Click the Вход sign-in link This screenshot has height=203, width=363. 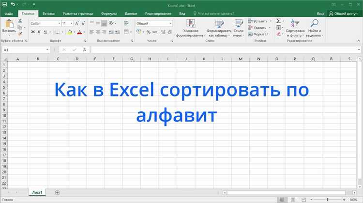pos(320,14)
